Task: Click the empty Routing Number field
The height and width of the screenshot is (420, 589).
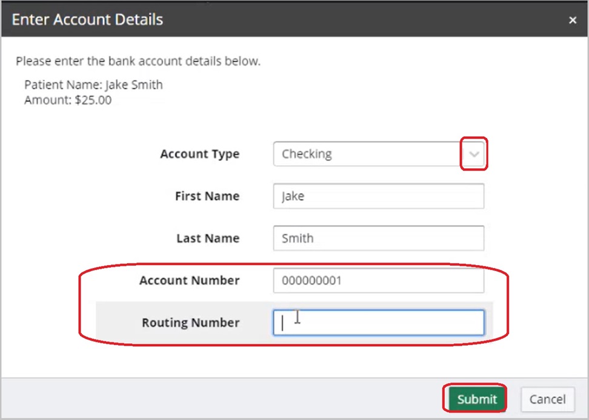Action: (x=379, y=323)
